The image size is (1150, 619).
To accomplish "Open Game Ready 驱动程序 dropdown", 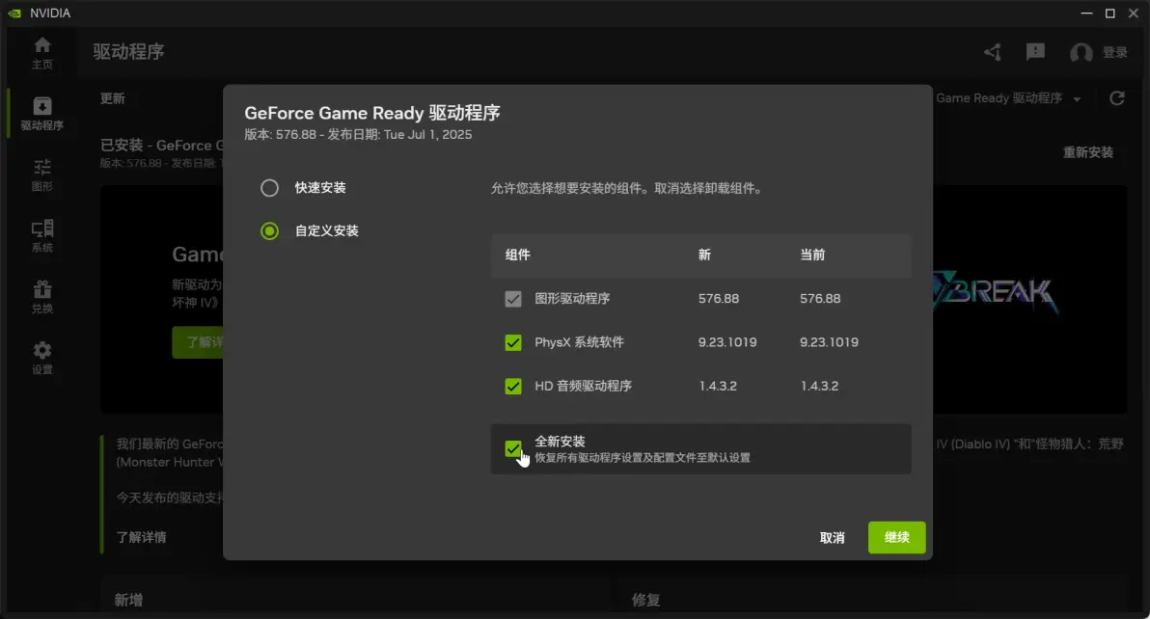I will pyautogui.click(x=1008, y=98).
